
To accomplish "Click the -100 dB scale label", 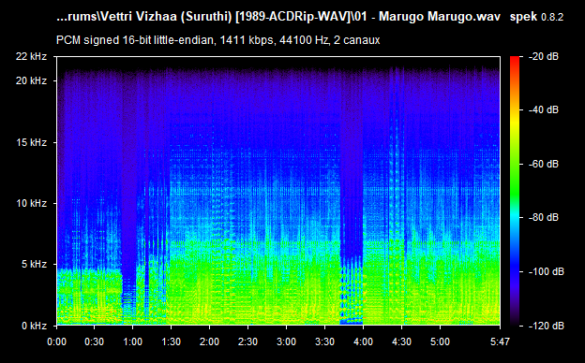I will pos(547,272).
